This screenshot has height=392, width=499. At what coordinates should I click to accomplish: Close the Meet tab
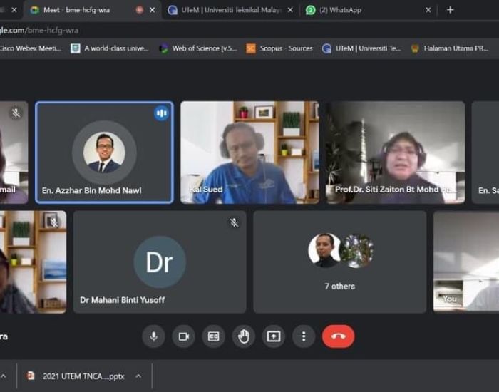[153, 10]
